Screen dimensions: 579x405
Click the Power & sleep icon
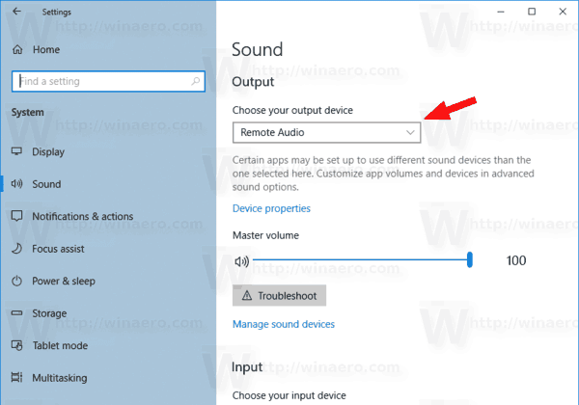click(x=16, y=281)
